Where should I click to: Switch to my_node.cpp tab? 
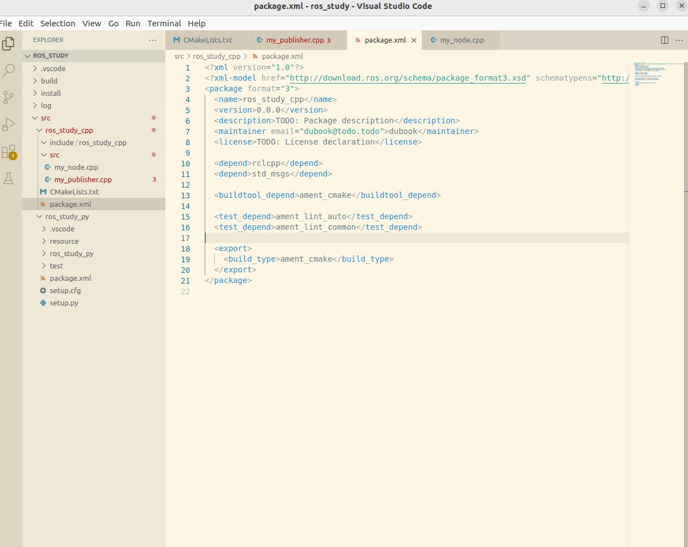pos(462,40)
